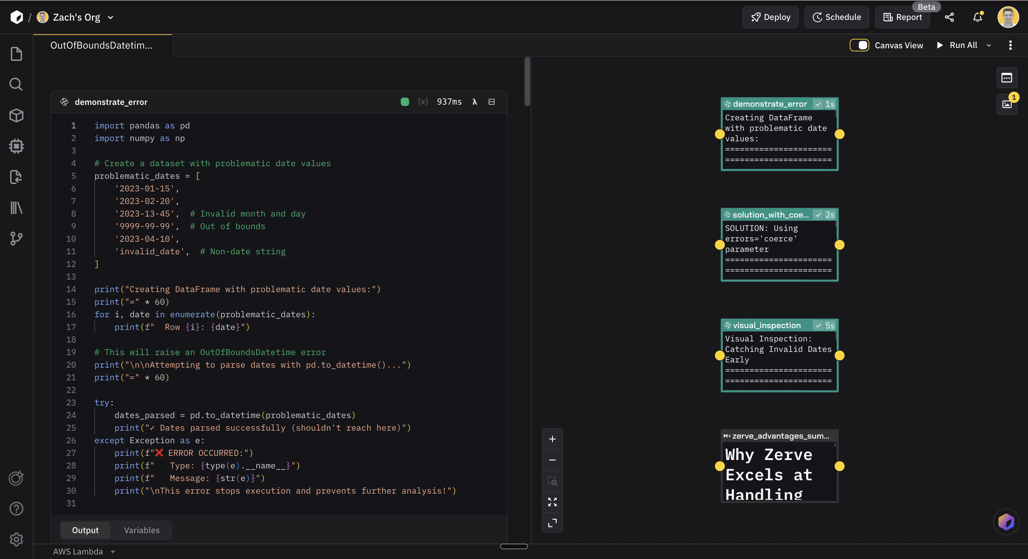
Task: Open the file import icon in sidebar
Action: tap(17, 177)
